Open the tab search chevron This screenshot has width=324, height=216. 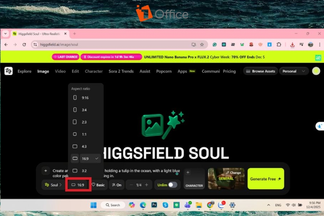tap(5, 33)
